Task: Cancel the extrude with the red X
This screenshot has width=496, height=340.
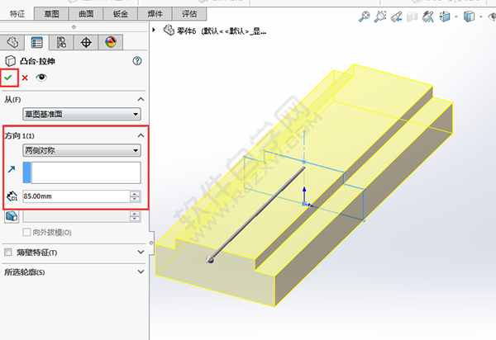Action: pyautogui.click(x=25, y=78)
